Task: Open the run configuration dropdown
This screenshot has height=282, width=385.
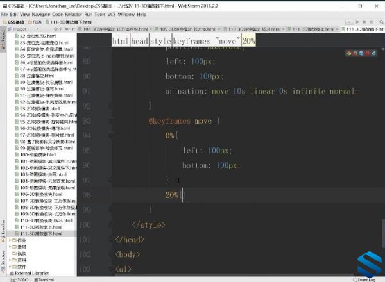Action: tap(349, 22)
